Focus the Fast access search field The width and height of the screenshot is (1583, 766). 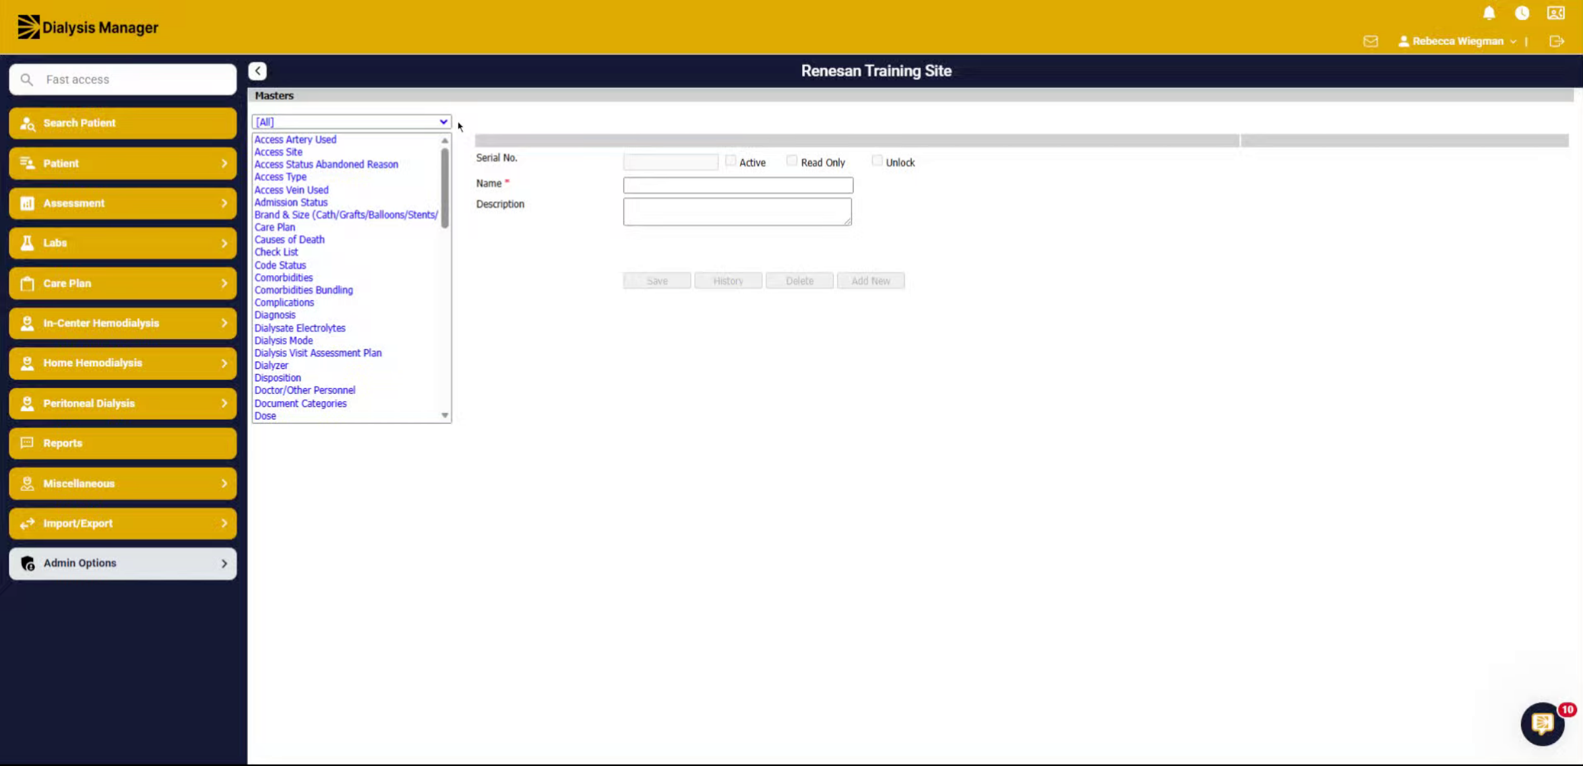123,80
